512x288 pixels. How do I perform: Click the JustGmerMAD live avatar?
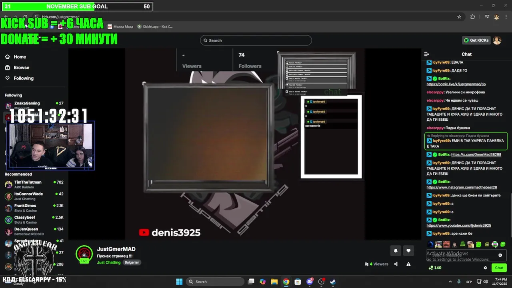84,254
